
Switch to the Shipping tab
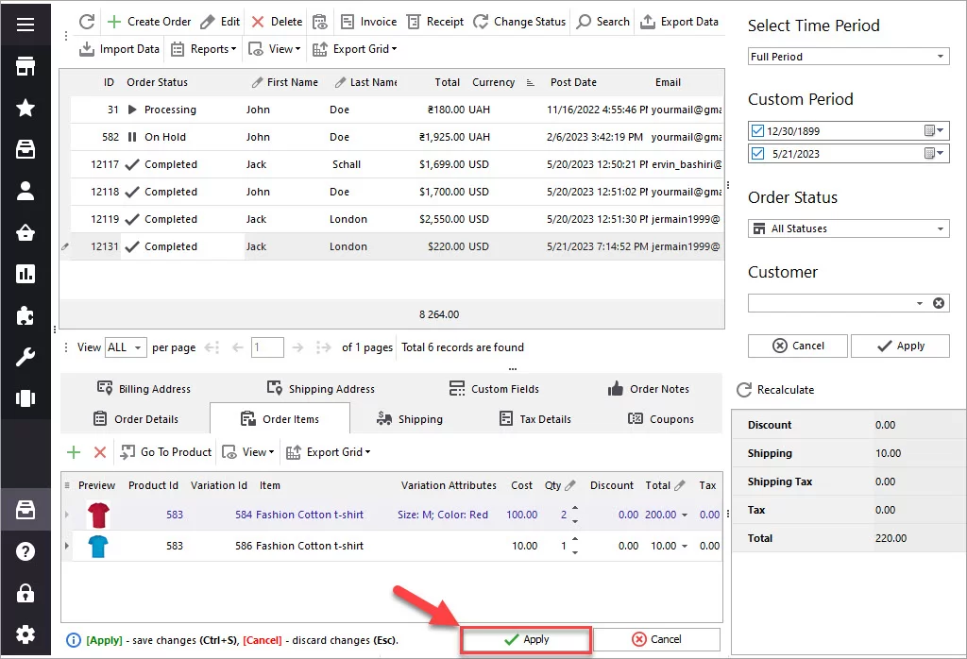409,419
